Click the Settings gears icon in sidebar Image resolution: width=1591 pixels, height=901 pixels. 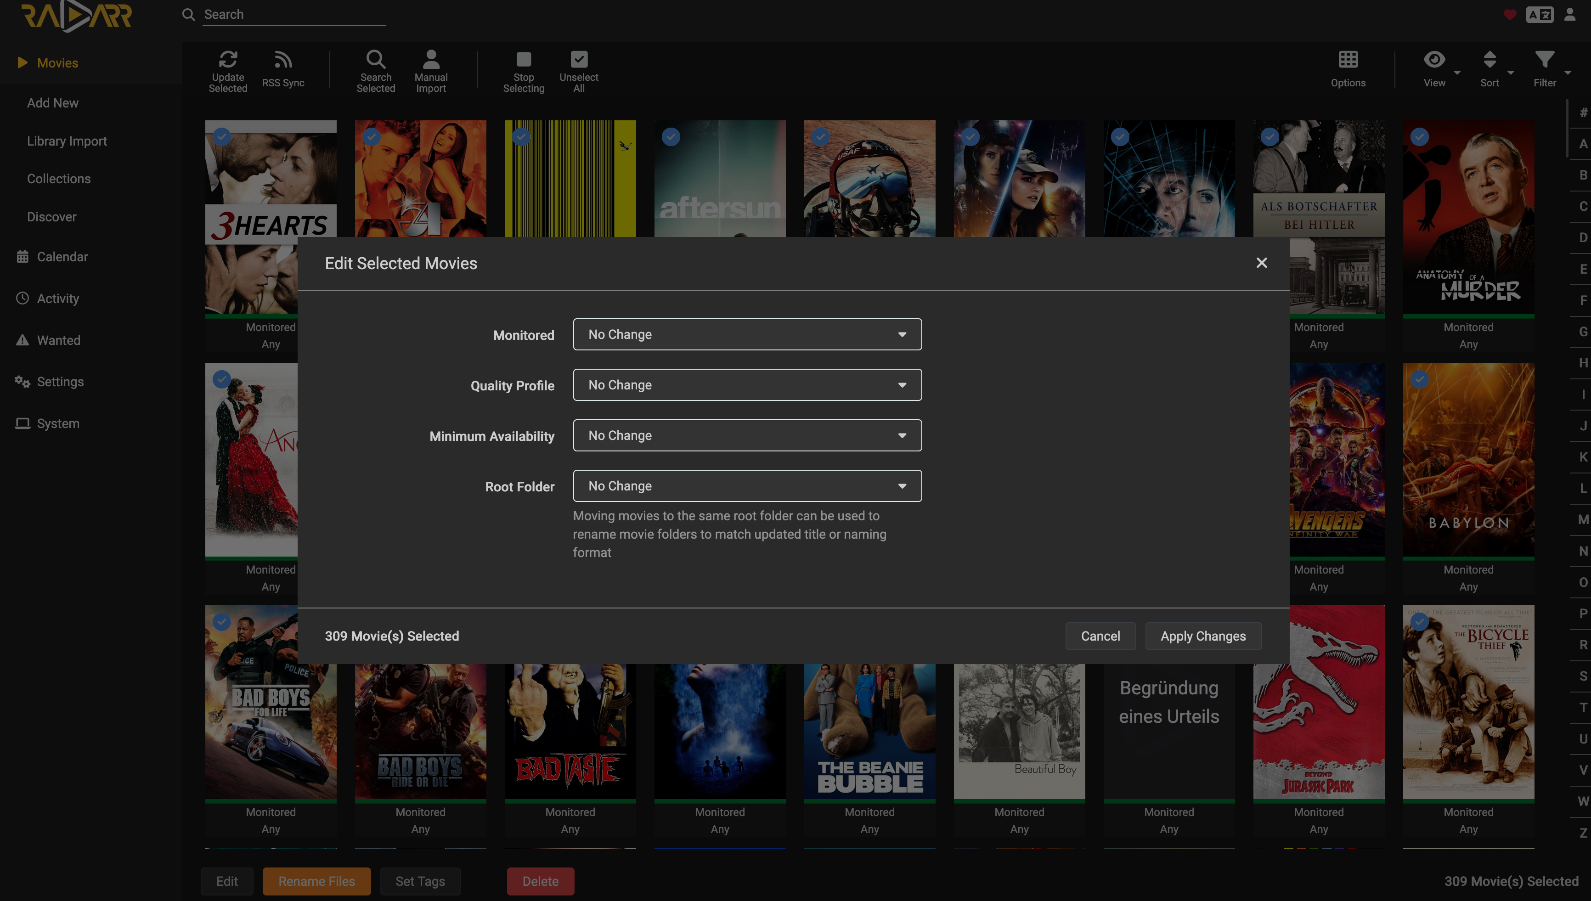coord(23,382)
